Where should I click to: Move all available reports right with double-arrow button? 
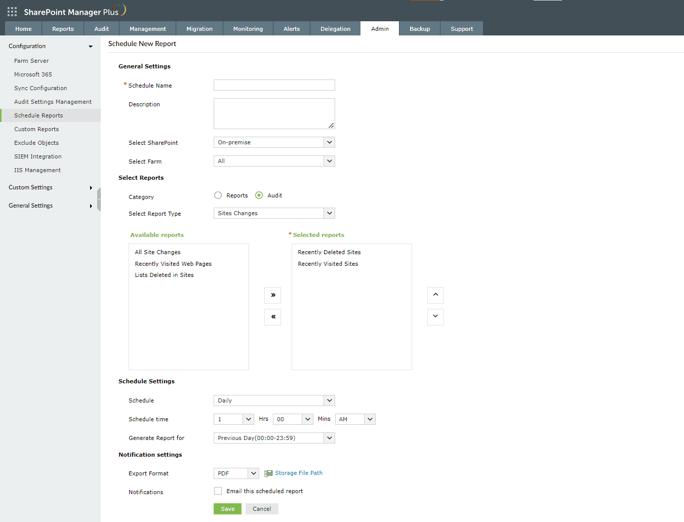click(272, 295)
